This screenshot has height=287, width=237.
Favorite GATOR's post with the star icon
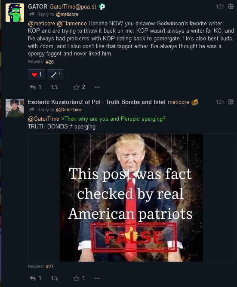click(x=76, y=87)
